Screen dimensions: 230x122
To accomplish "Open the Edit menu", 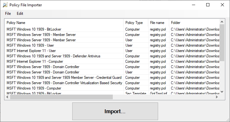I will coord(20,14).
